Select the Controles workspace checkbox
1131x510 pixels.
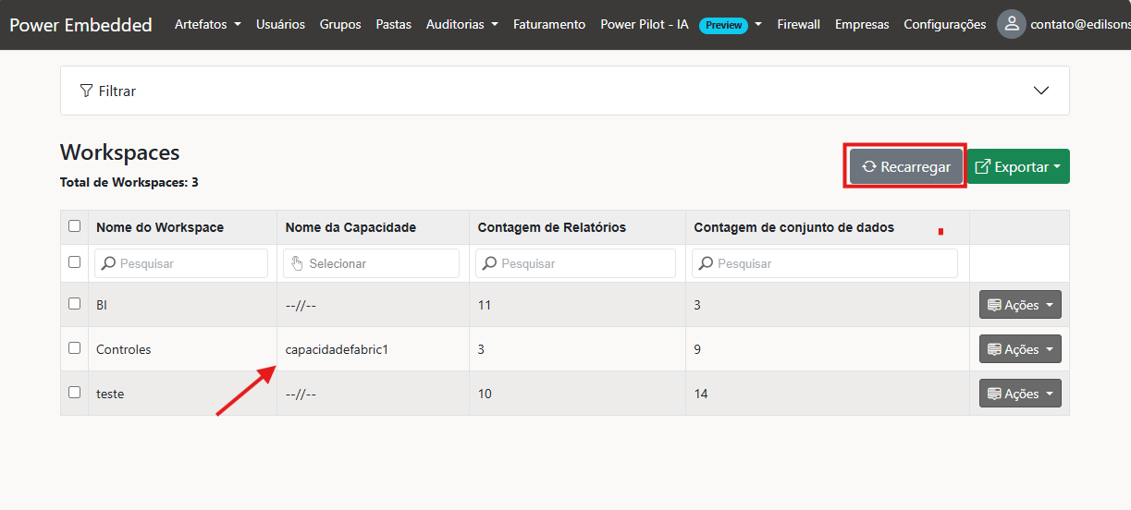click(x=75, y=348)
